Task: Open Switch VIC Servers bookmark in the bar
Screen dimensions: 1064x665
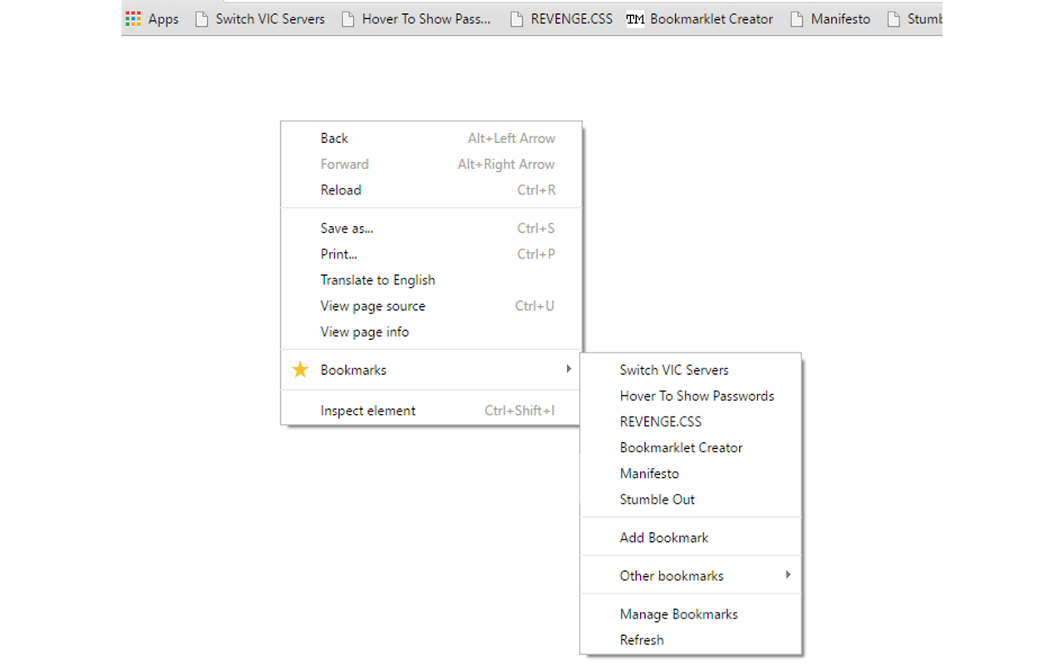Action: (270, 18)
